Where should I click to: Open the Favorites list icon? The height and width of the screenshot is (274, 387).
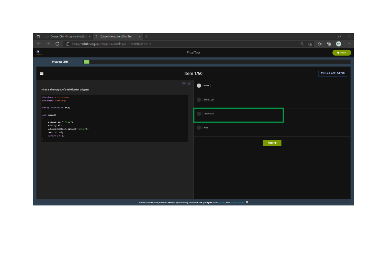(320, 44)
